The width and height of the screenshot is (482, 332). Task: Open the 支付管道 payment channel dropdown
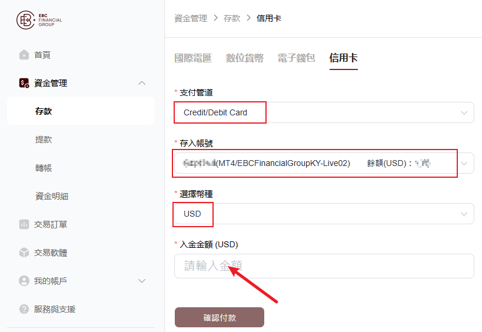324,112
